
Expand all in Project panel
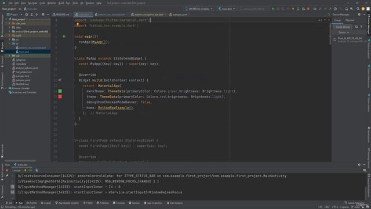(x=32, y=15)
